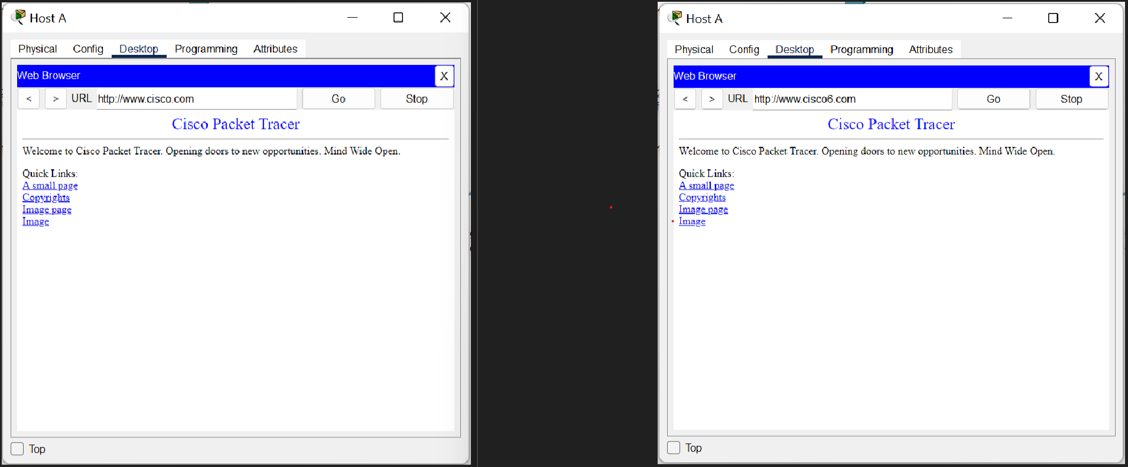Click Go button in left window browser
Screen dimensions: 1128x467
[x=339, y=99]
